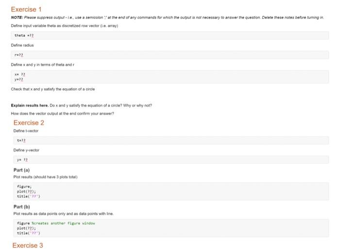340x252 pixels.
Task: Click 'Plot results (should have 3 plots total)'
Action: pos(45,177)
